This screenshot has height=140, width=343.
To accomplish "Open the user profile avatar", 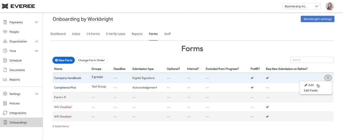I will (330, 6).
